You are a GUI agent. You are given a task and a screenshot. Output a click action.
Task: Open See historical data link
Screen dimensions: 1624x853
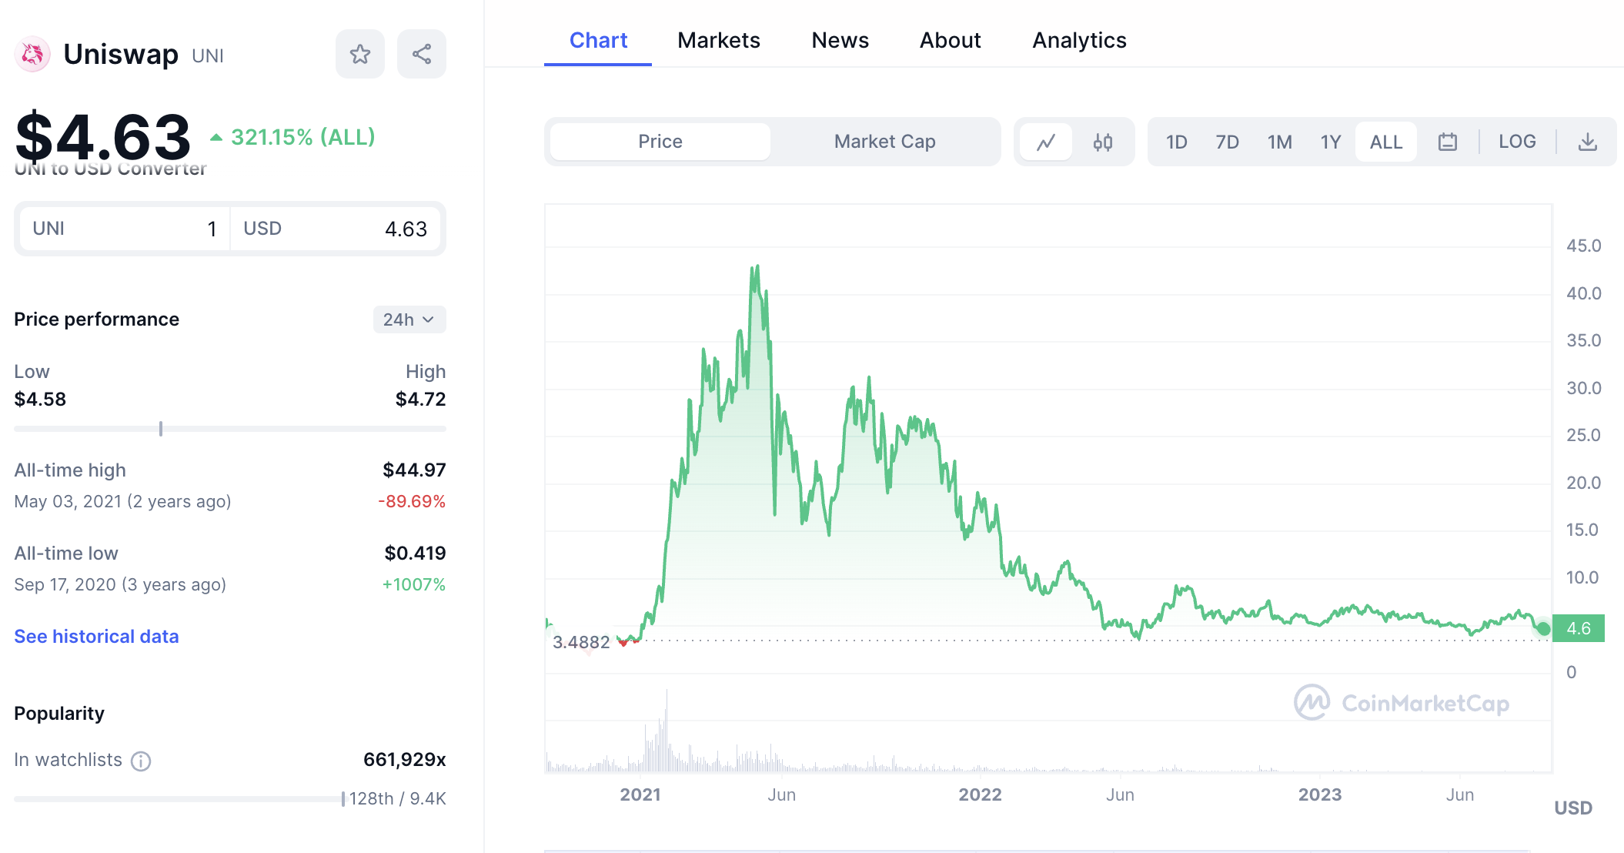tap(96, 637)
